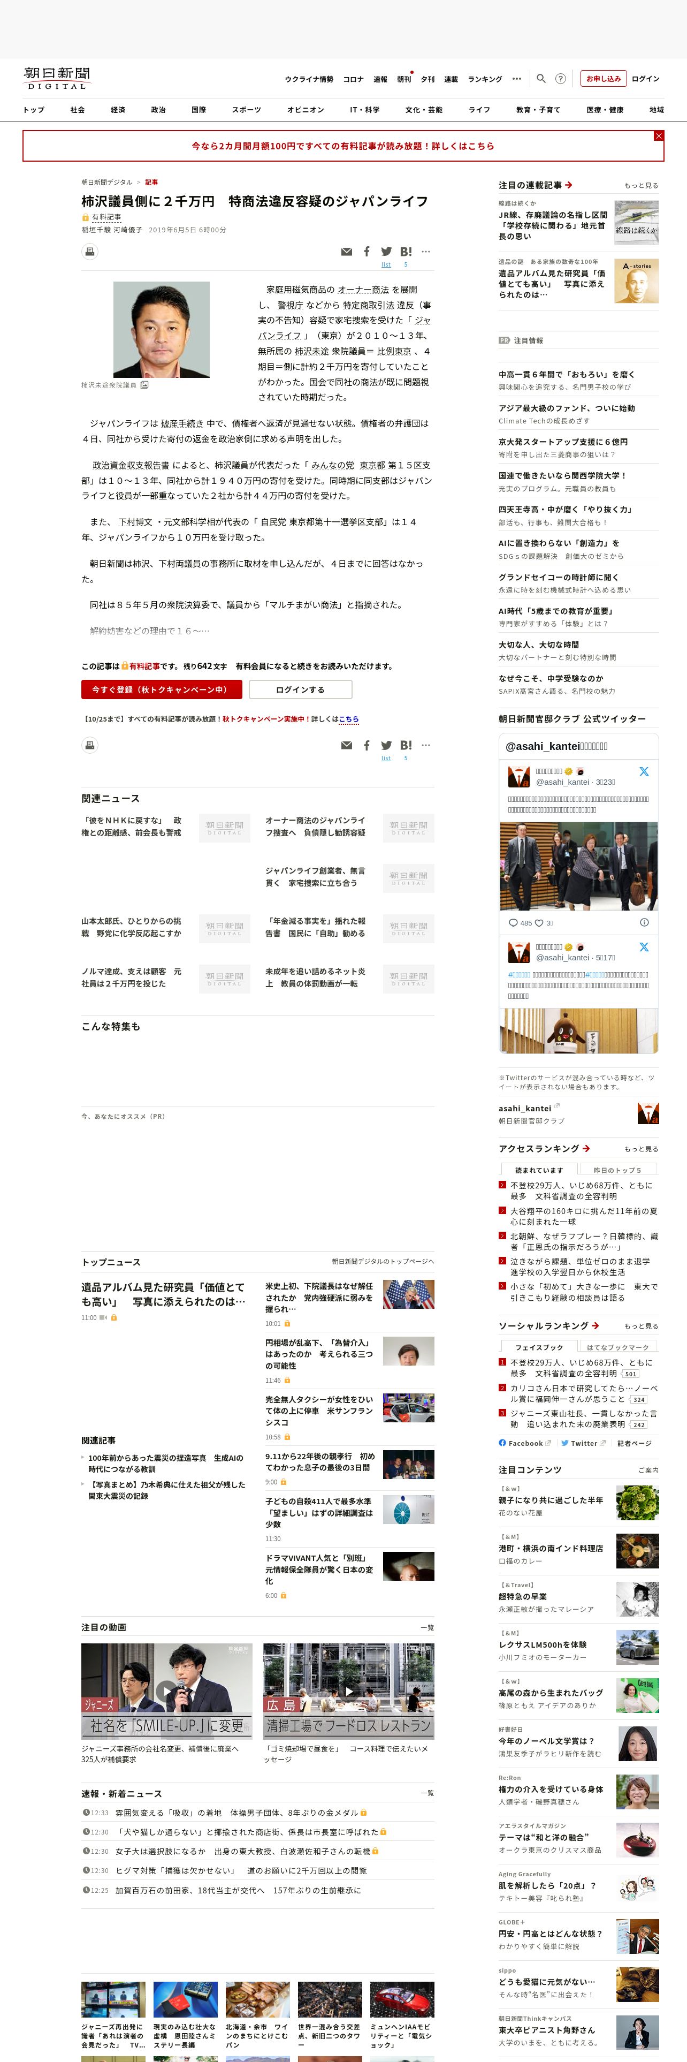Expand the three-dot more menu in header
This screenshot has height=2062, width=687.
click(x=517, y=79)
